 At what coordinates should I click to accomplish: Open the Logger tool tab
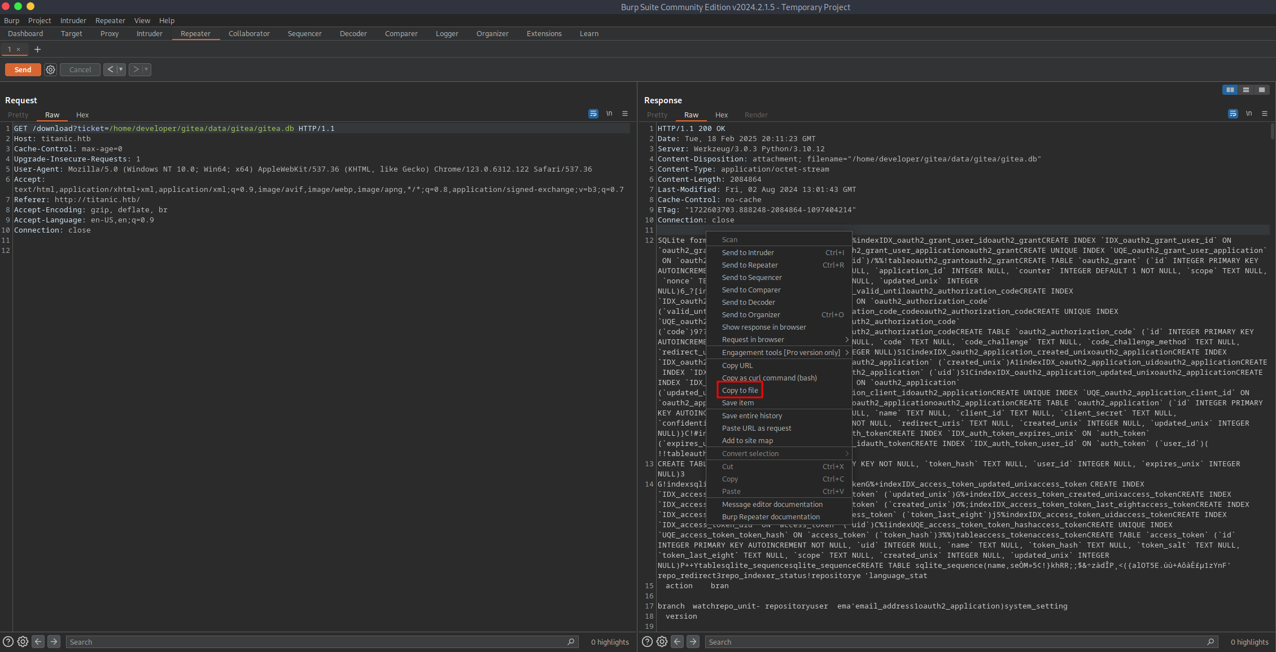coord(447,33)
